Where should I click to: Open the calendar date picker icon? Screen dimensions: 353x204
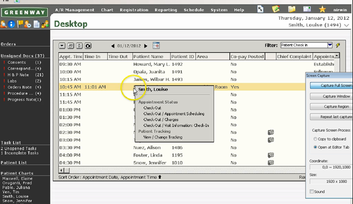click(156, 45)
